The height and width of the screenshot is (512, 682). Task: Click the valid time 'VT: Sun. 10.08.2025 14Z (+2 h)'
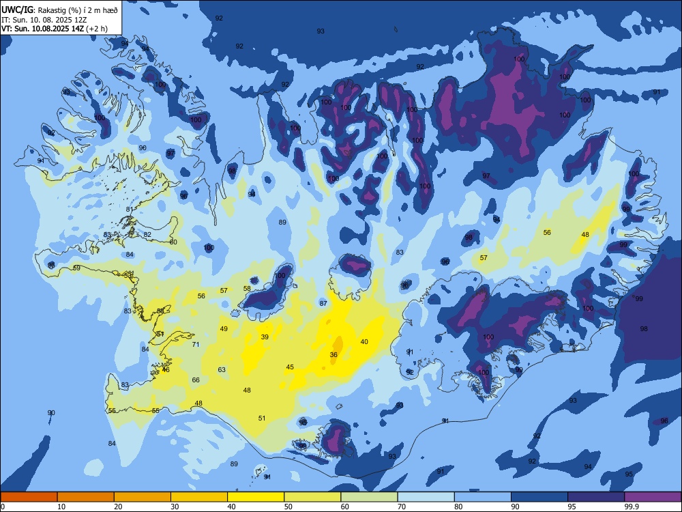click(x=55, y=29)
